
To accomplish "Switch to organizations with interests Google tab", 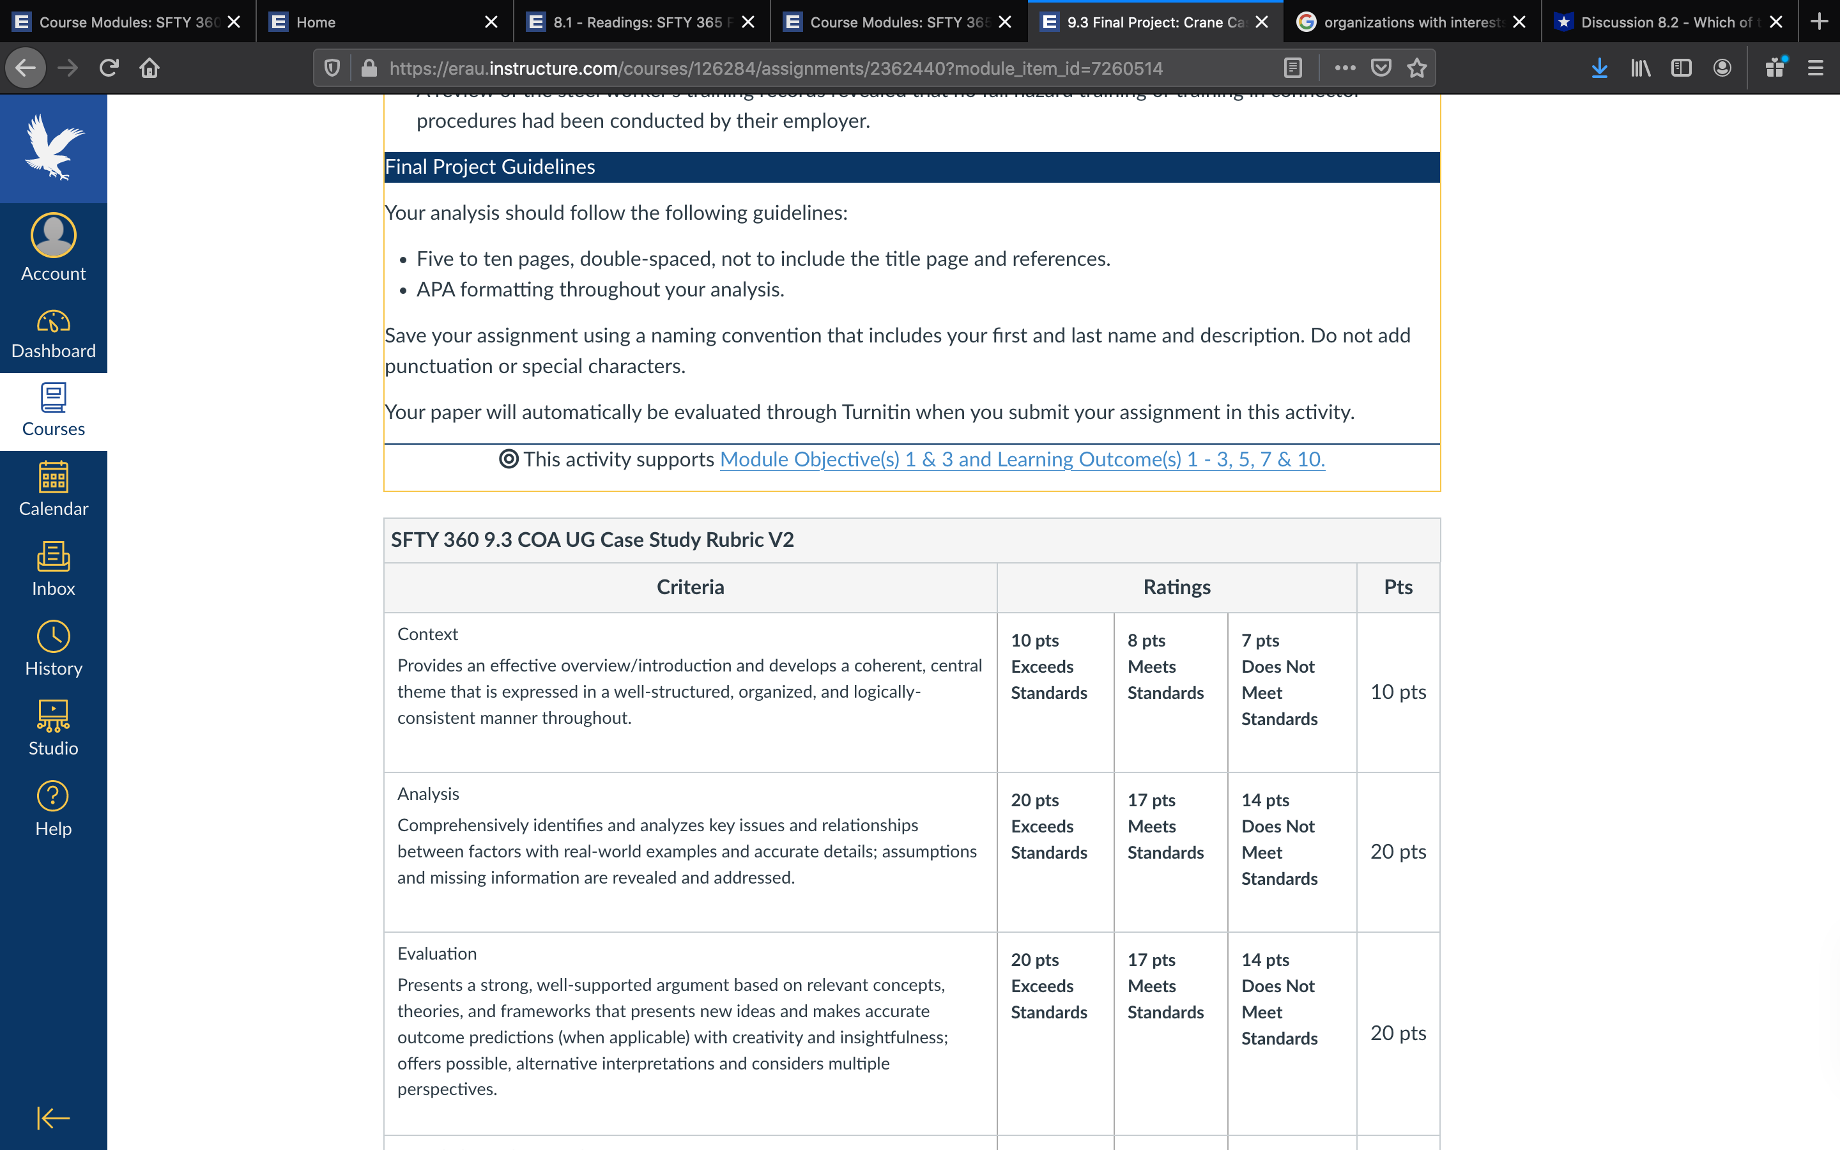I will pos(1413,21).
